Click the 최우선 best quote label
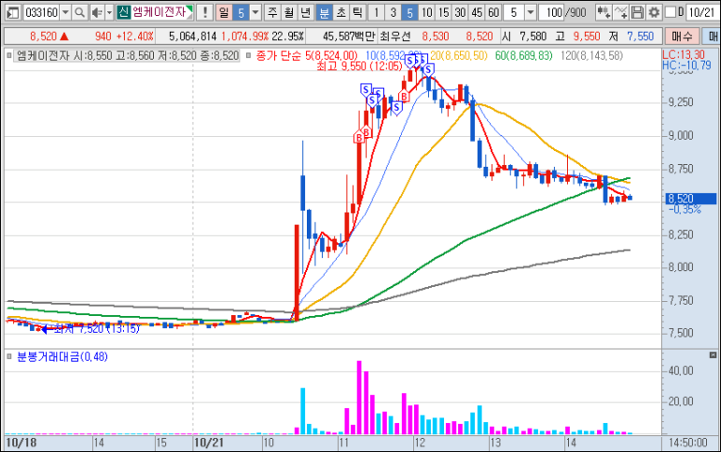Screen dimensions: 721x452 395,35
